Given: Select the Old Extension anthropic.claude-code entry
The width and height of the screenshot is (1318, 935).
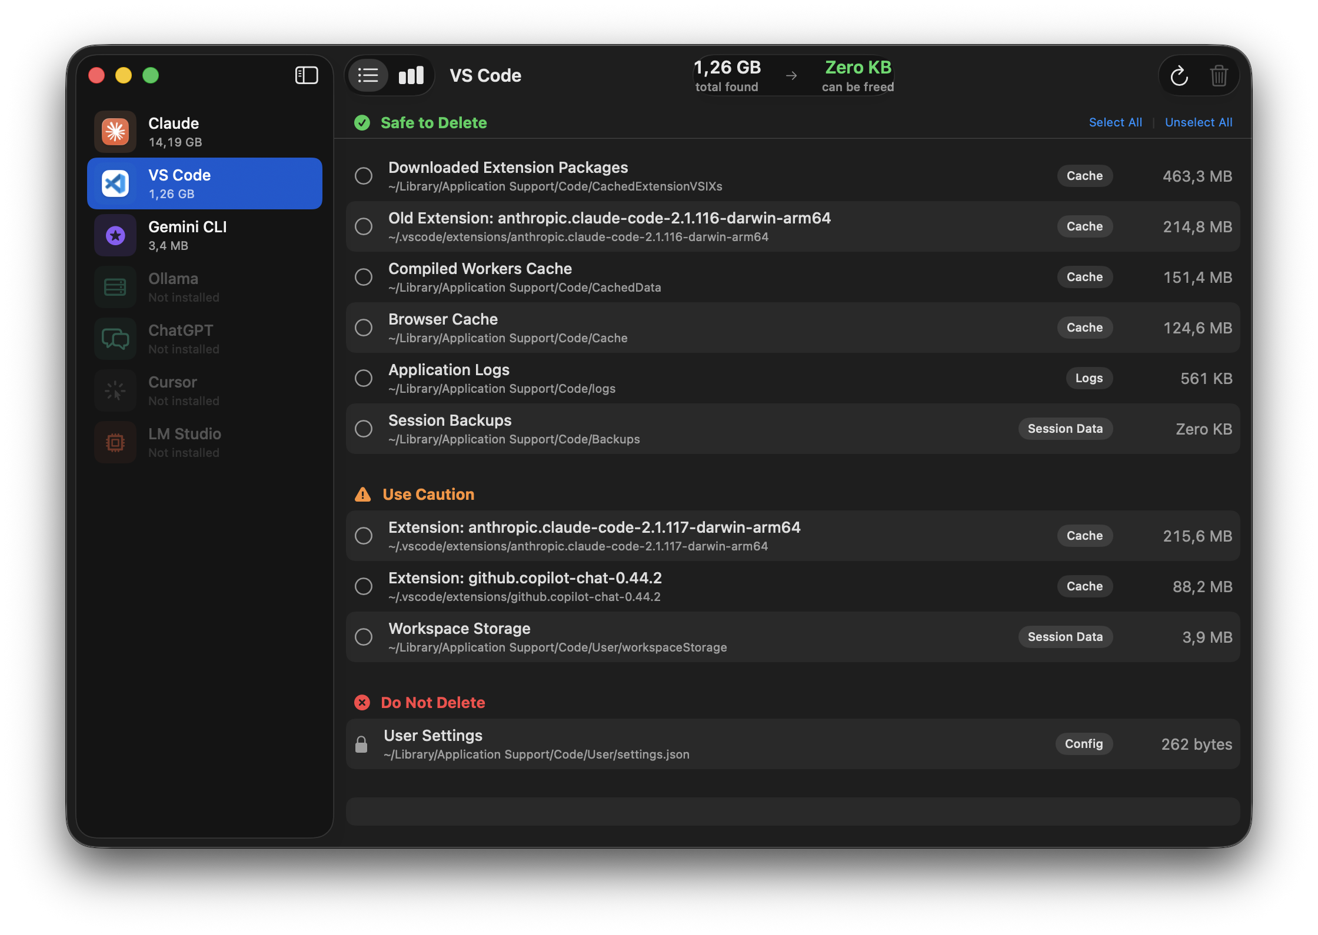Looking at the screenshot, I should pos(363,226).
